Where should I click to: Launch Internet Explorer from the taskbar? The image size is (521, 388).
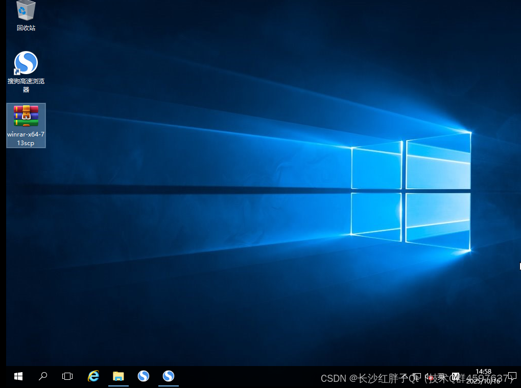click(x=93, y=376)
